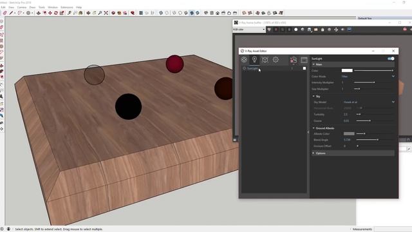Select the Tape Measure tool
Image resolution: width=412 pixels, height=232 pixels.
click(69, 13)
